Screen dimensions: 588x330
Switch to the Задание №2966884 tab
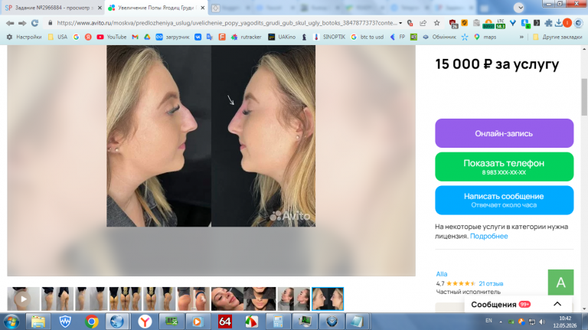tap(51, 8)
